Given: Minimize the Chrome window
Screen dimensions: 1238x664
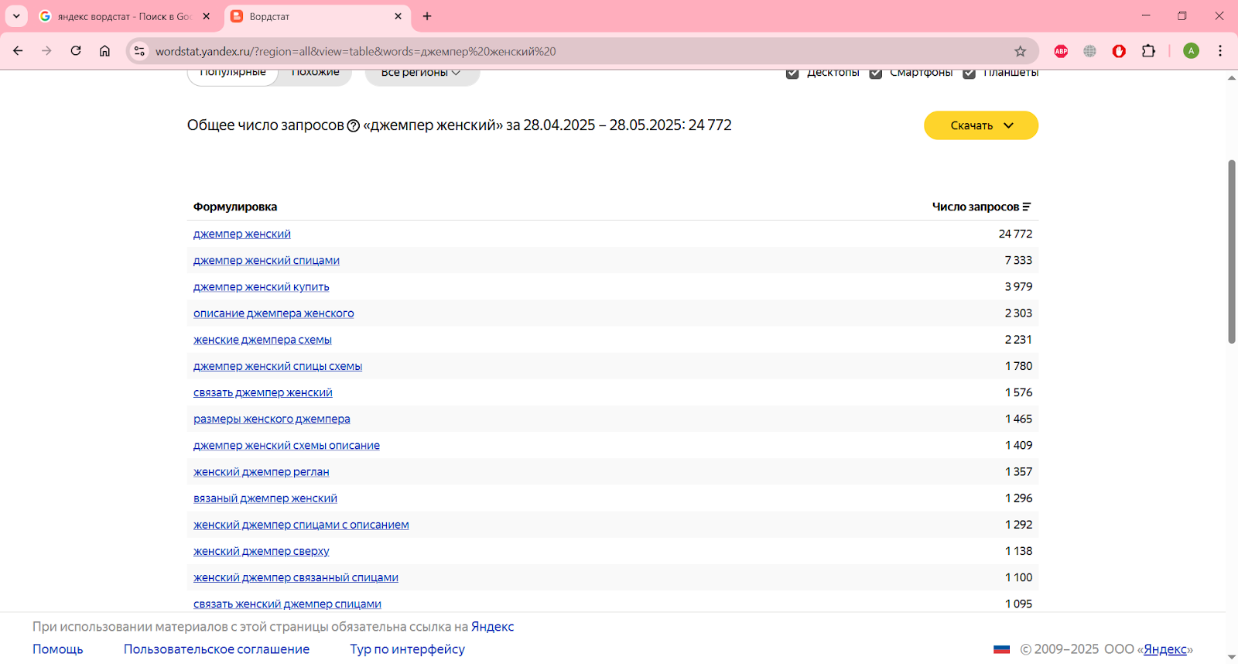Looking at the screenshot, I should coord(1146,15).
